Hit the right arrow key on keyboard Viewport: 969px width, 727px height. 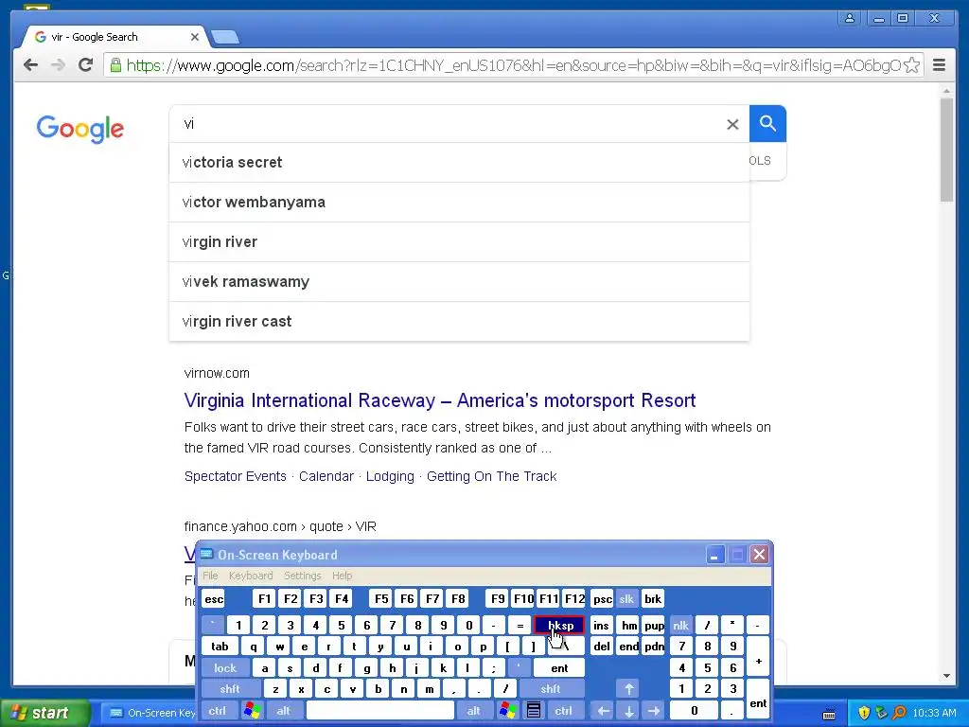(x=654, y=711)
